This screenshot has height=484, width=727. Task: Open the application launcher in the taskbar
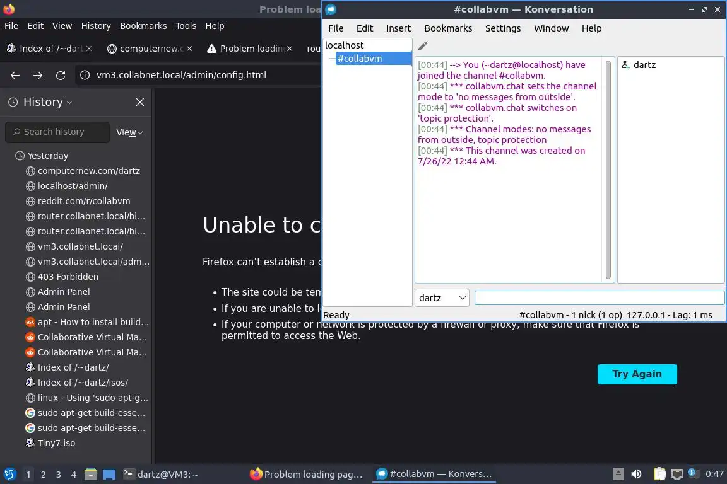[x=10, y=475]
